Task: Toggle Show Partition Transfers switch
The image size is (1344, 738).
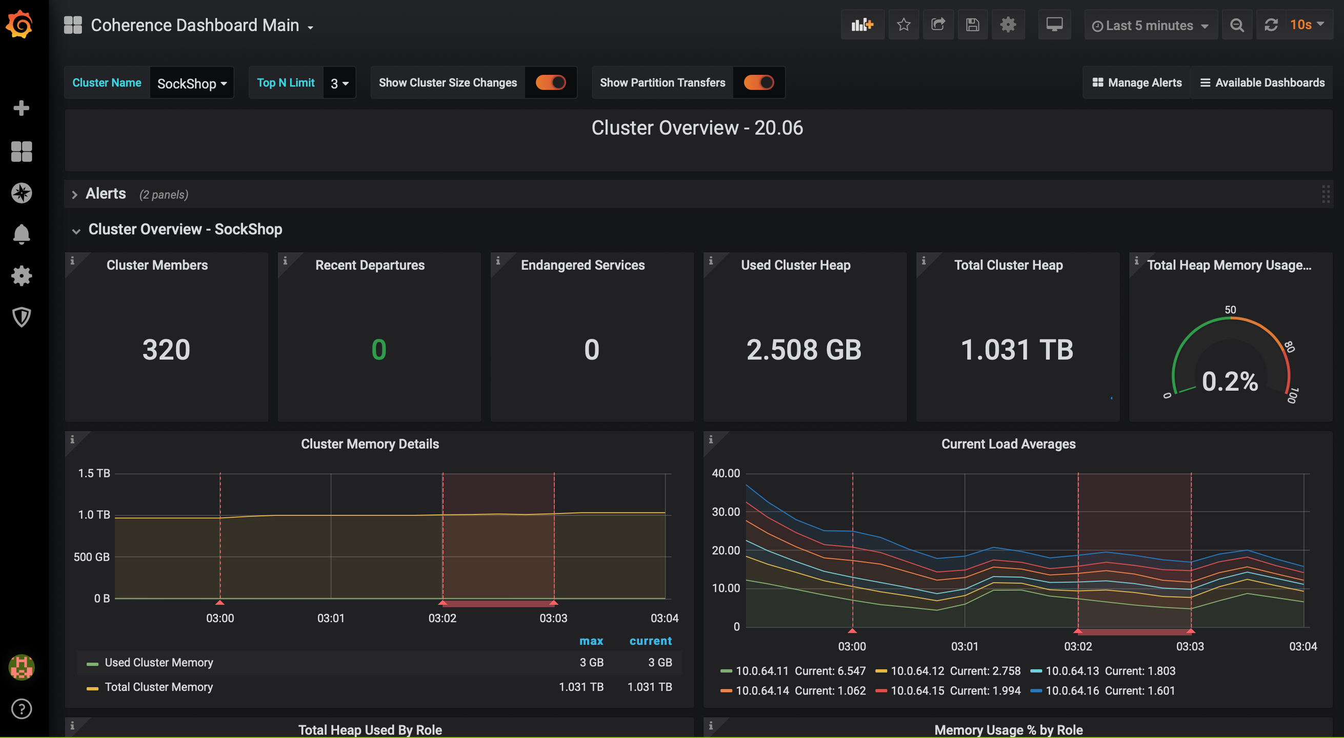Action: click(x=758, y=83)
